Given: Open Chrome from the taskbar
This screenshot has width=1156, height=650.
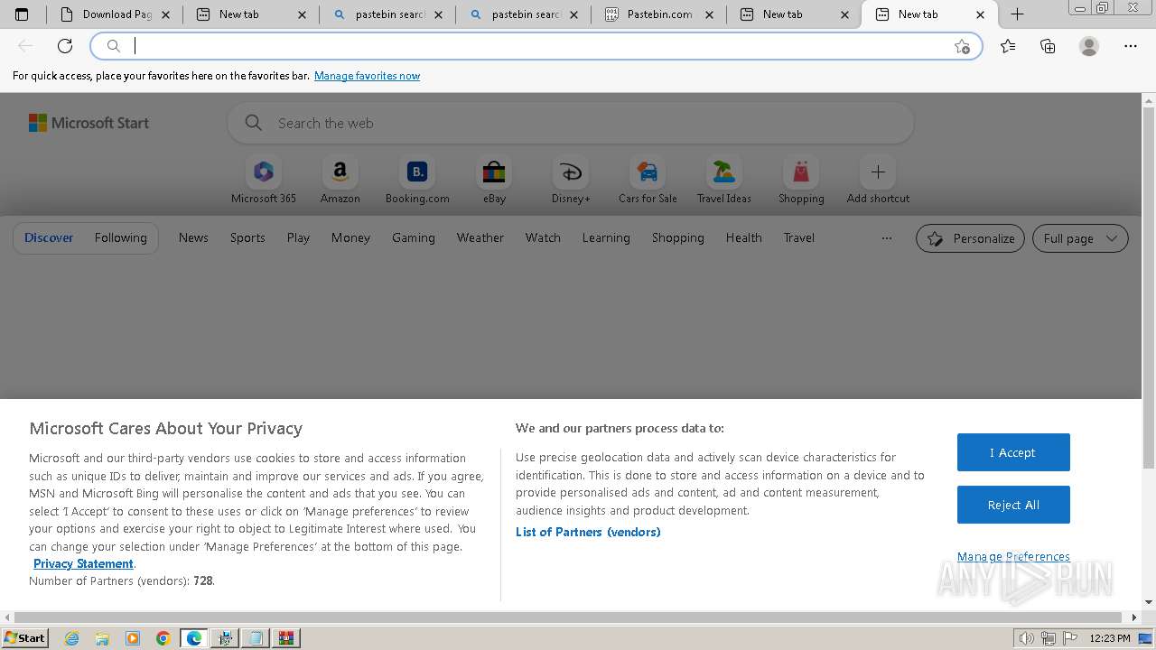Looking at the screenshot, I should (163, 638).
